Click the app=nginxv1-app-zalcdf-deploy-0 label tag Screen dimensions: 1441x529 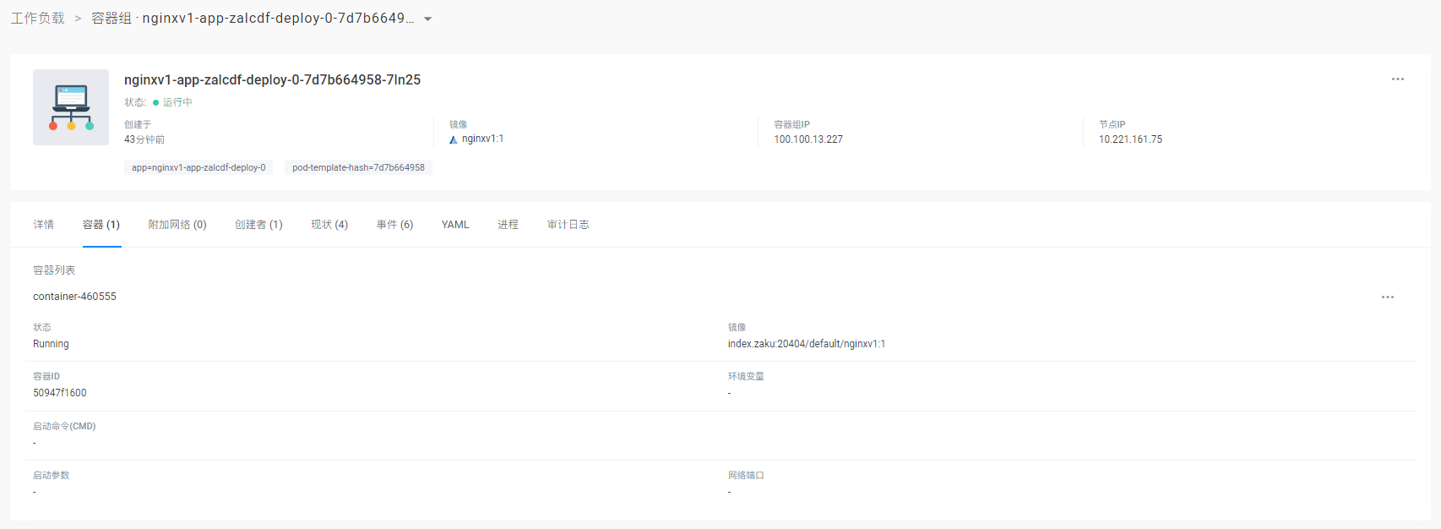coord(198,168)
